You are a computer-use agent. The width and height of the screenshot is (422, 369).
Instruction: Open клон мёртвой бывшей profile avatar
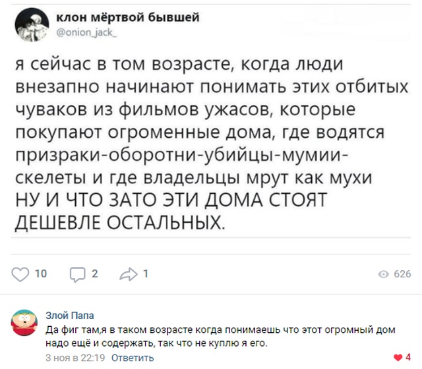(x=32, y=24)
